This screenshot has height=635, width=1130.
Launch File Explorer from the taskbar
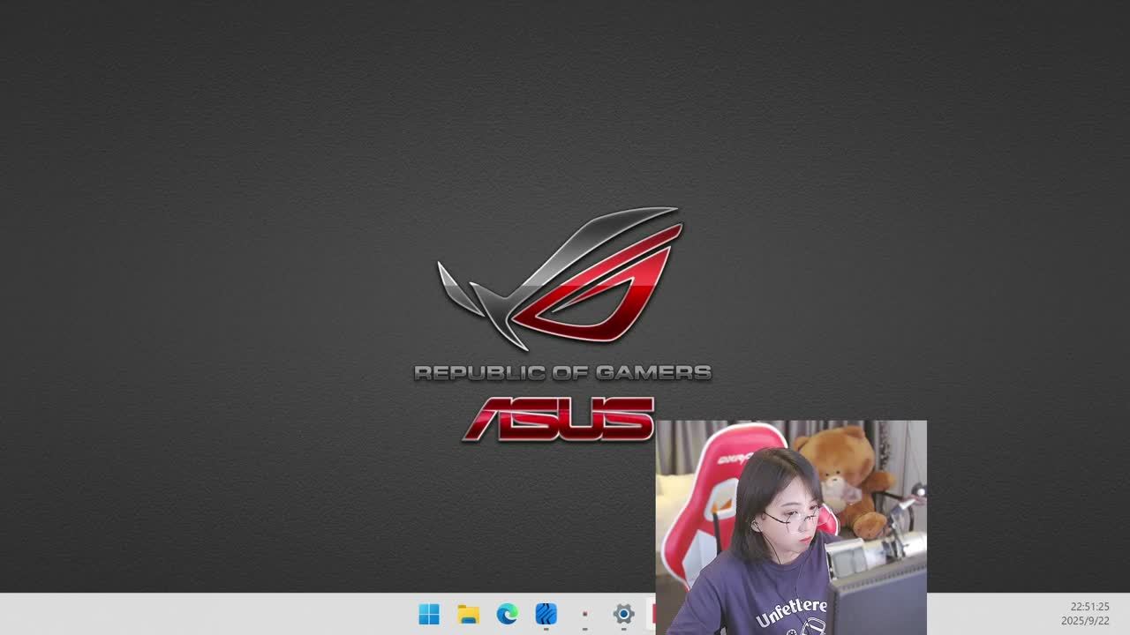pos(468,615)
